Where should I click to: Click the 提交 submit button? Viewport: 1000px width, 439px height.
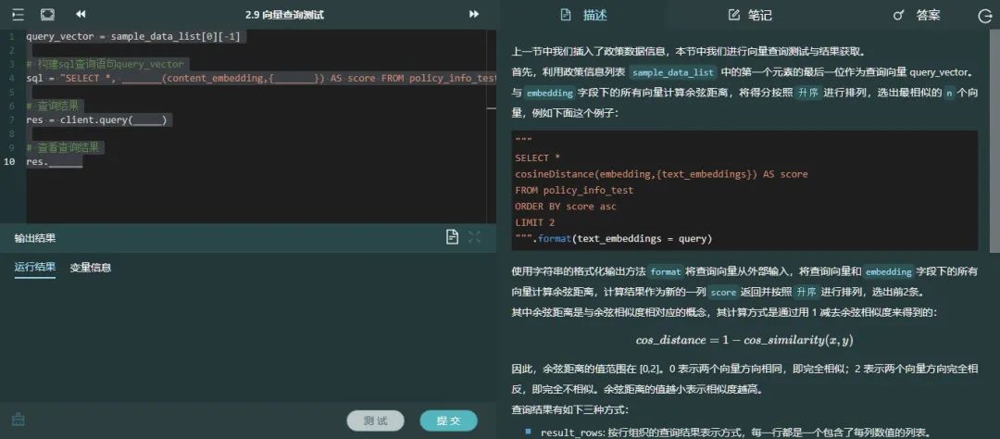point(448,420)
